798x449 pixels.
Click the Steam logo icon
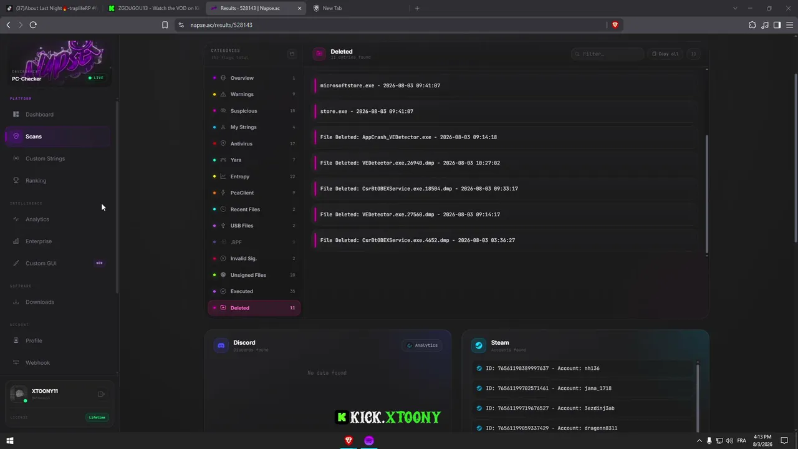coord(479,345)
